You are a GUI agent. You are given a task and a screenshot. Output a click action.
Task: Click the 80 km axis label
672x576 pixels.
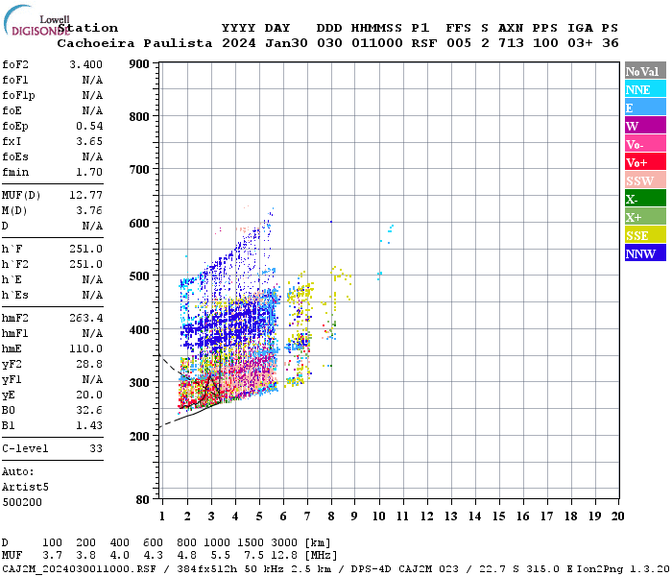(143, 499)
